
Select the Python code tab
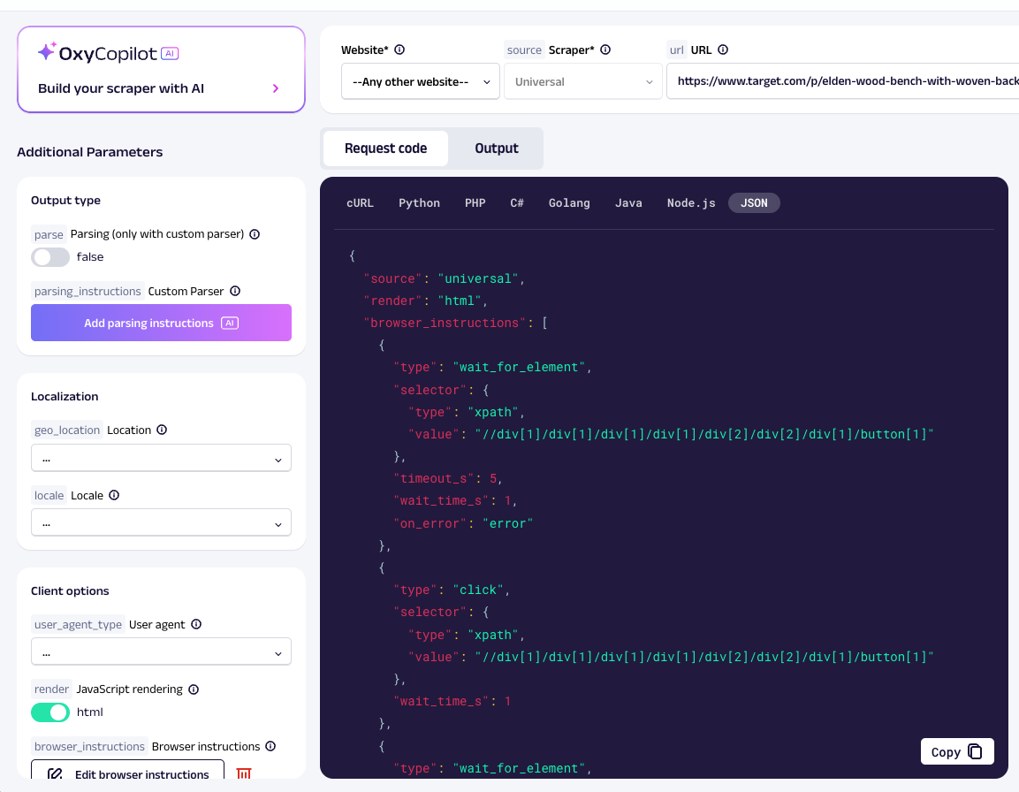(x=419, y=203)
